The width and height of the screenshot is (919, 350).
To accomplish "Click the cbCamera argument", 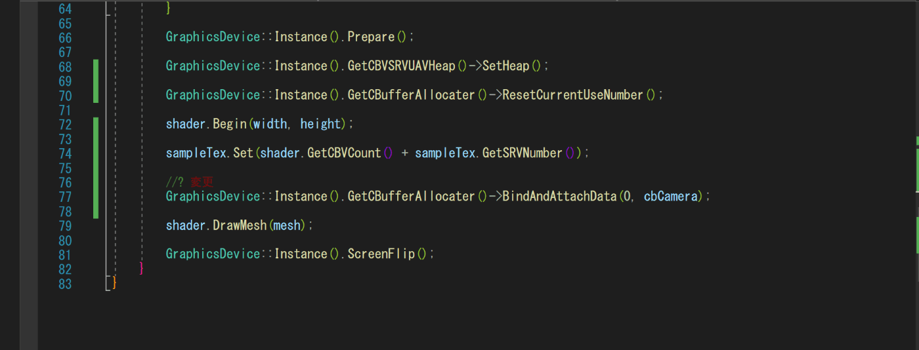I will 670,195.
